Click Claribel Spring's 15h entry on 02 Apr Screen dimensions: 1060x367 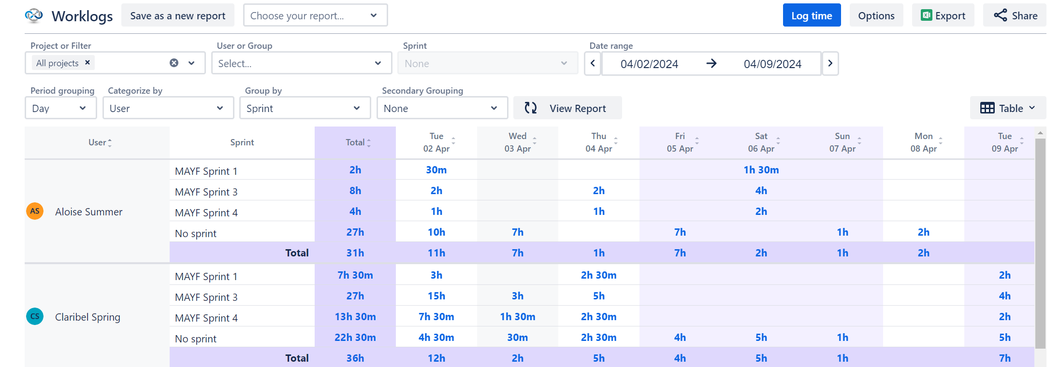click(436, 296)
